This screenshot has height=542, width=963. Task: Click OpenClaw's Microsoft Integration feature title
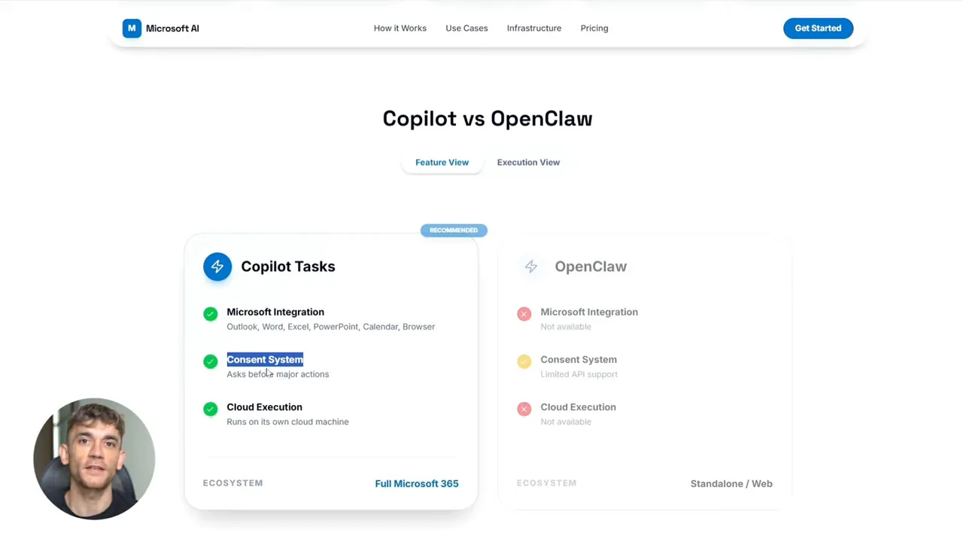[589, 312]
